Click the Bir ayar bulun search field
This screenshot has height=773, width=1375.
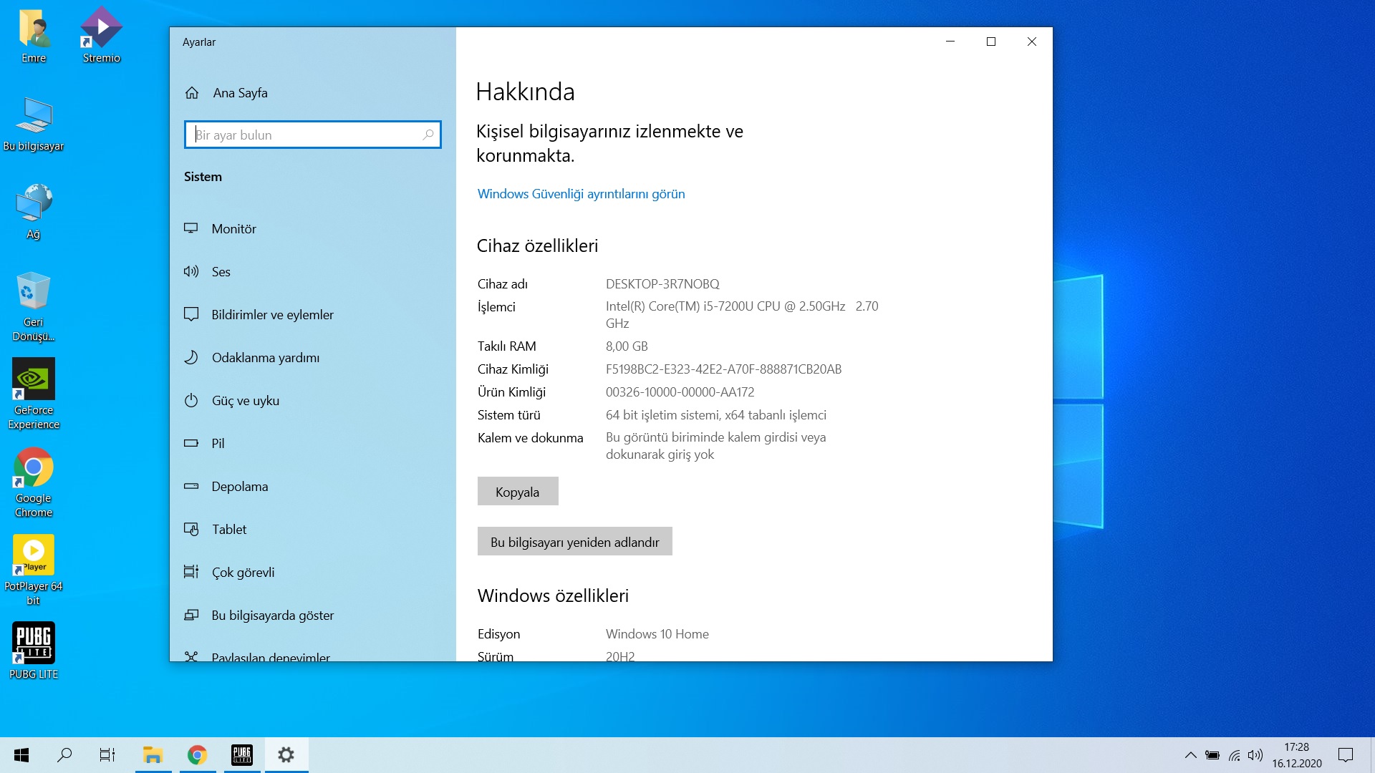click(x=313, y=135)
